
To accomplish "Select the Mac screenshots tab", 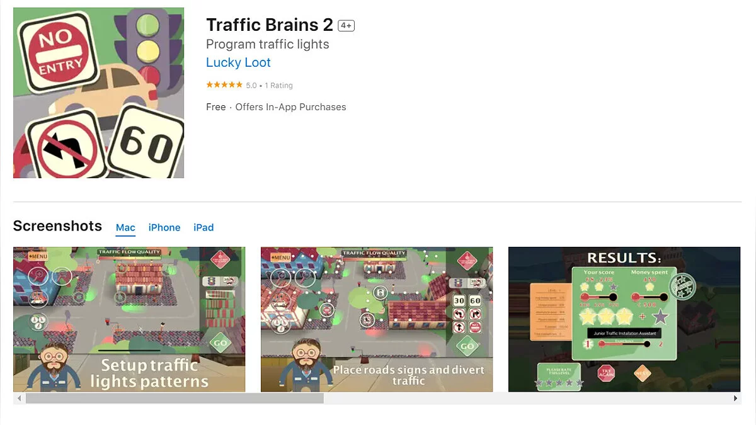I will point(125,228).
